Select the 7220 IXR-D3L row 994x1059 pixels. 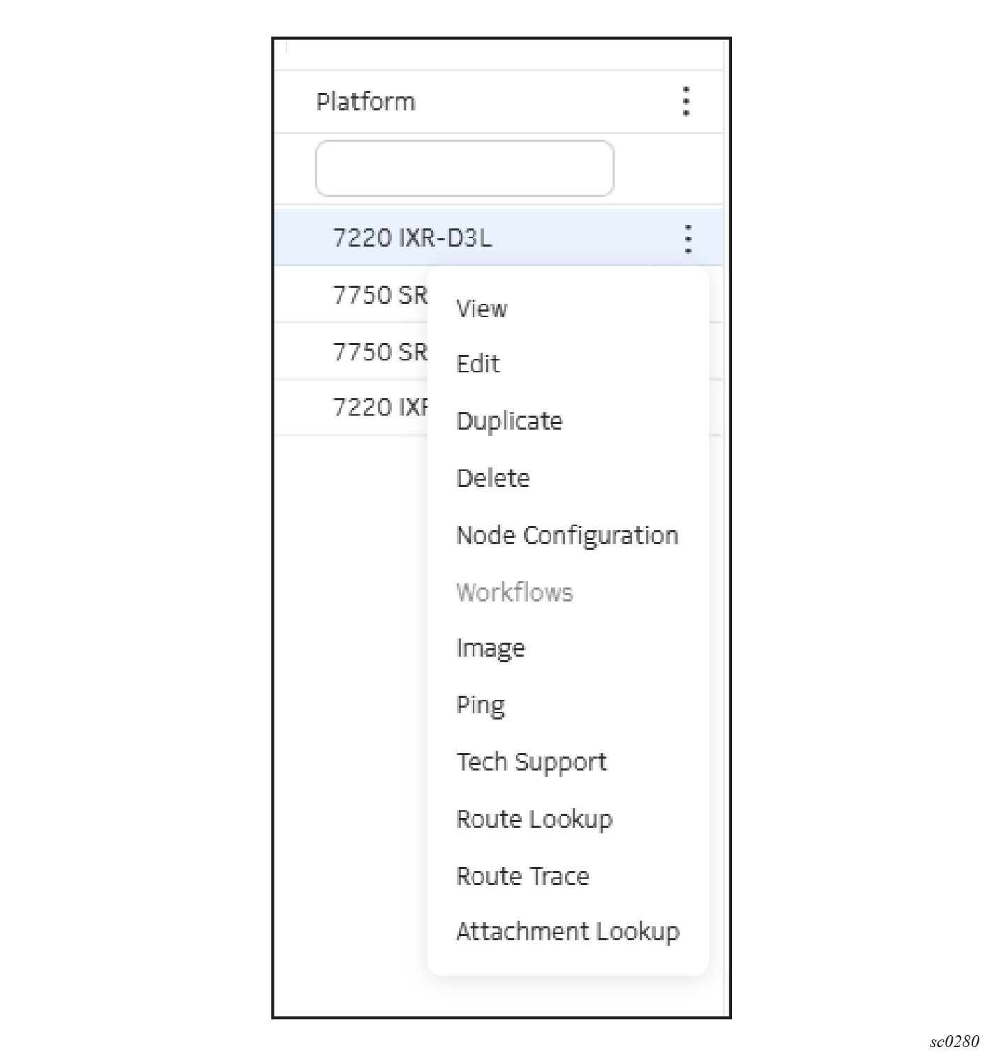coord(412,238)
